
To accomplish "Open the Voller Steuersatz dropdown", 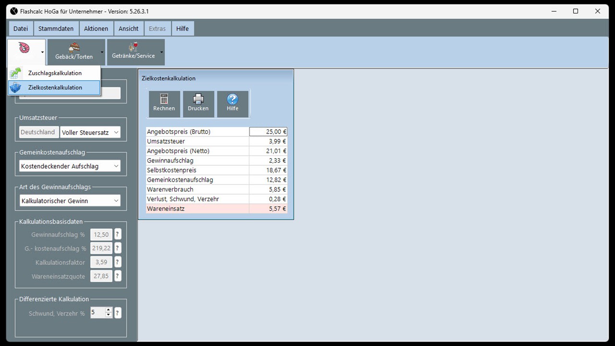I will coord(90,132).
